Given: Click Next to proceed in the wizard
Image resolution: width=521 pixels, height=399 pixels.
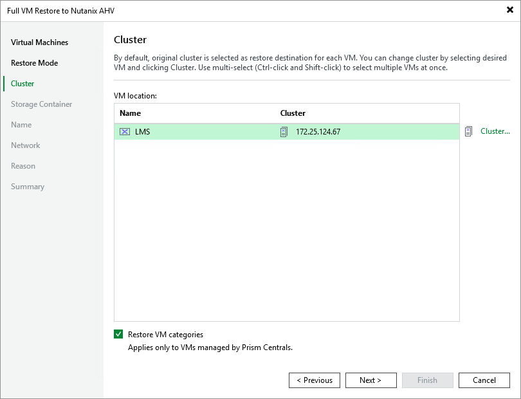Looking at the screenshot, I should [370, 380].
